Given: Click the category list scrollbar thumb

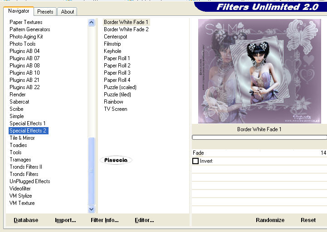Looking at the screenshot, I should [x=91, y=171].
